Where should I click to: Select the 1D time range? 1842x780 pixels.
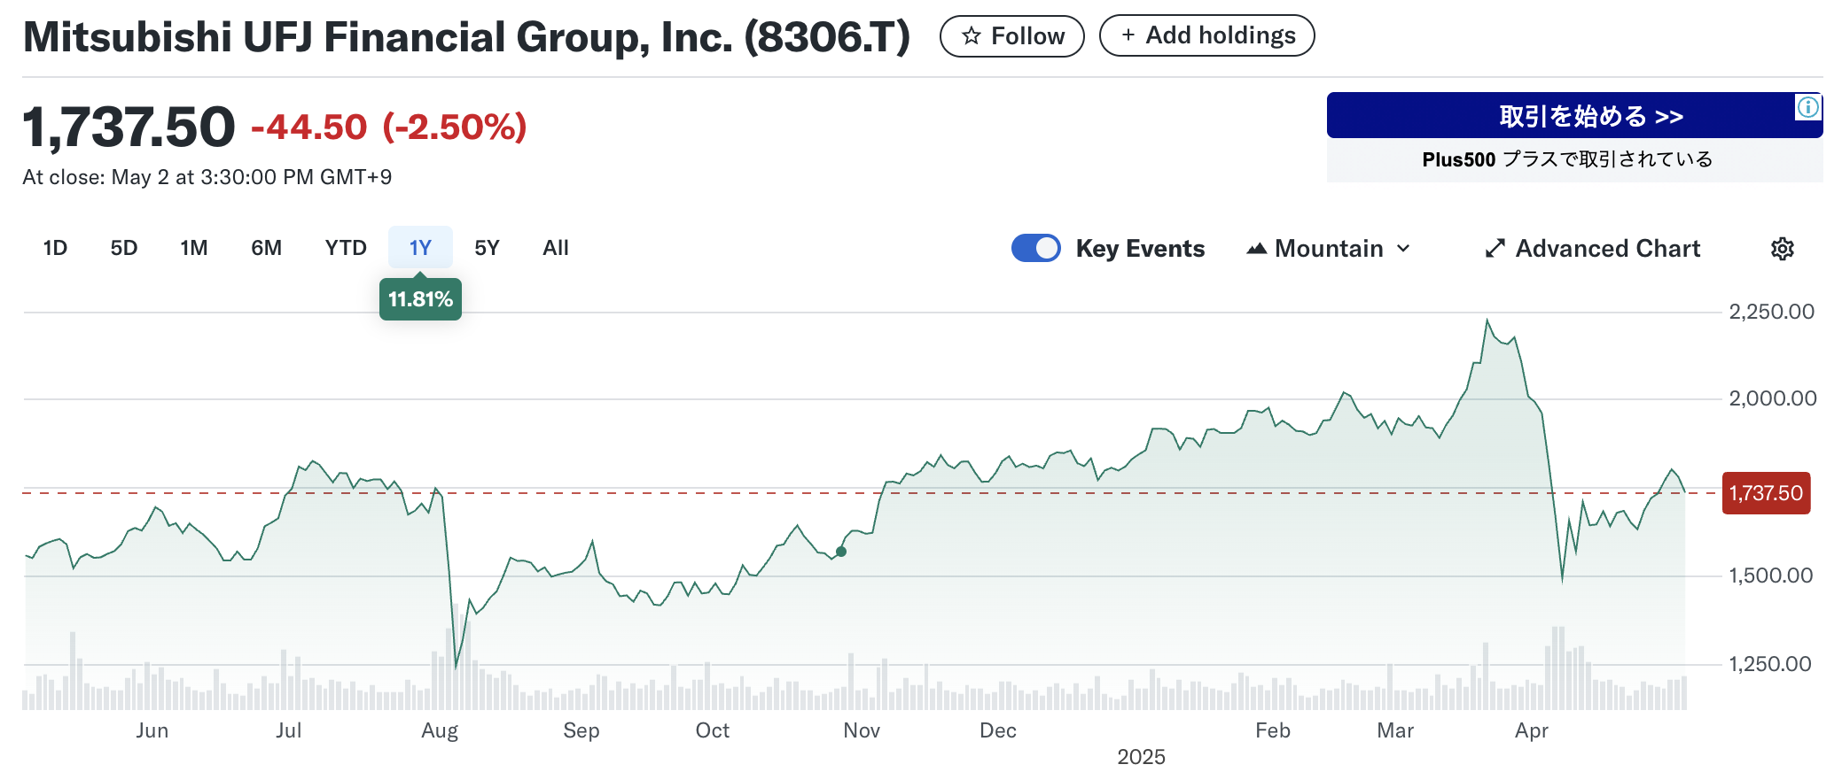coord(55,248)
